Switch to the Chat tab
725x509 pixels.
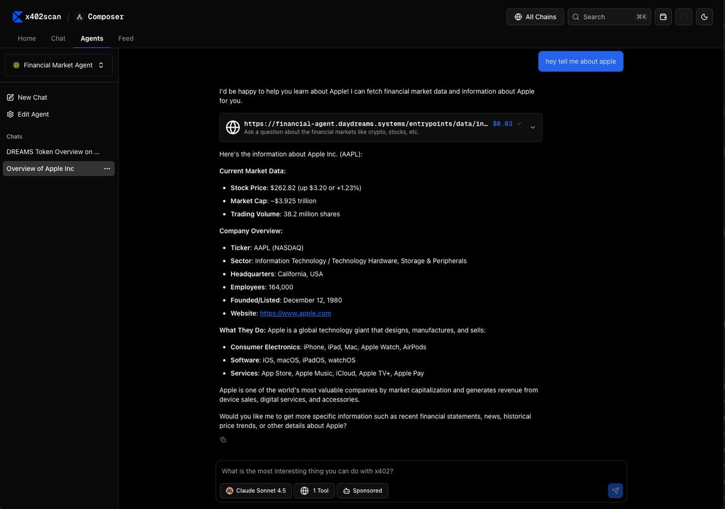58,38
